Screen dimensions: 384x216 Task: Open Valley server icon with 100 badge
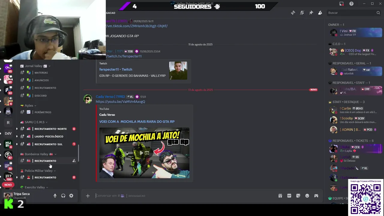coord(8,176)
